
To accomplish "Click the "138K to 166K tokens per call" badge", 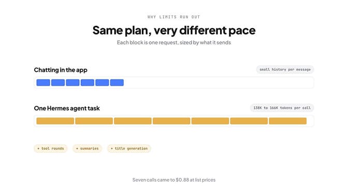I will coord(282,108).
